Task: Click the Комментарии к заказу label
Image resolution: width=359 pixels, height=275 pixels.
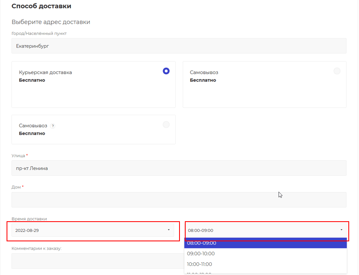Action: (x=36, y=248)
